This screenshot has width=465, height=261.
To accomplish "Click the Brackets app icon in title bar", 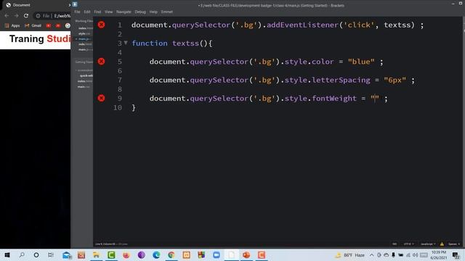I will (x=75, y=4).
